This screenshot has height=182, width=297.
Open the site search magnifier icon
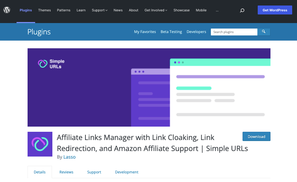pyautogui.click(x=242, y=10)
